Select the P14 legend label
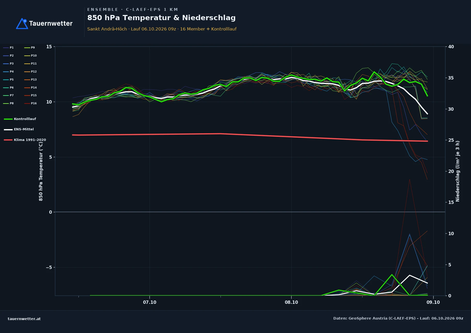Screen dimensions: 471x333 pos(34,88)
